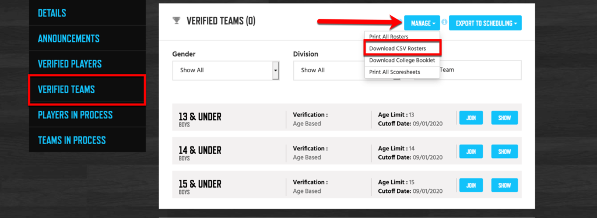Click Show for 14 & Under division
This screenshot has width=597, height=218.
(x=504, y=152)
